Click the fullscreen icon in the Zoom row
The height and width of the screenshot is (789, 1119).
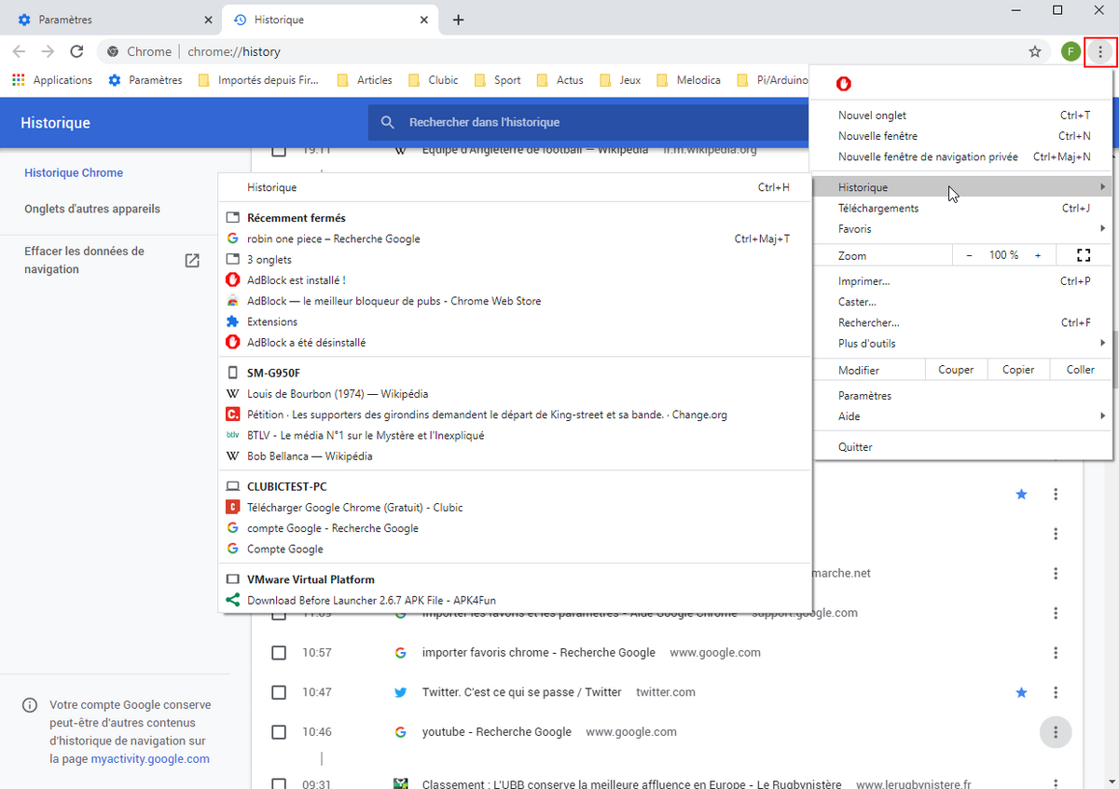pyautogui.click(x=1084, y=255)
